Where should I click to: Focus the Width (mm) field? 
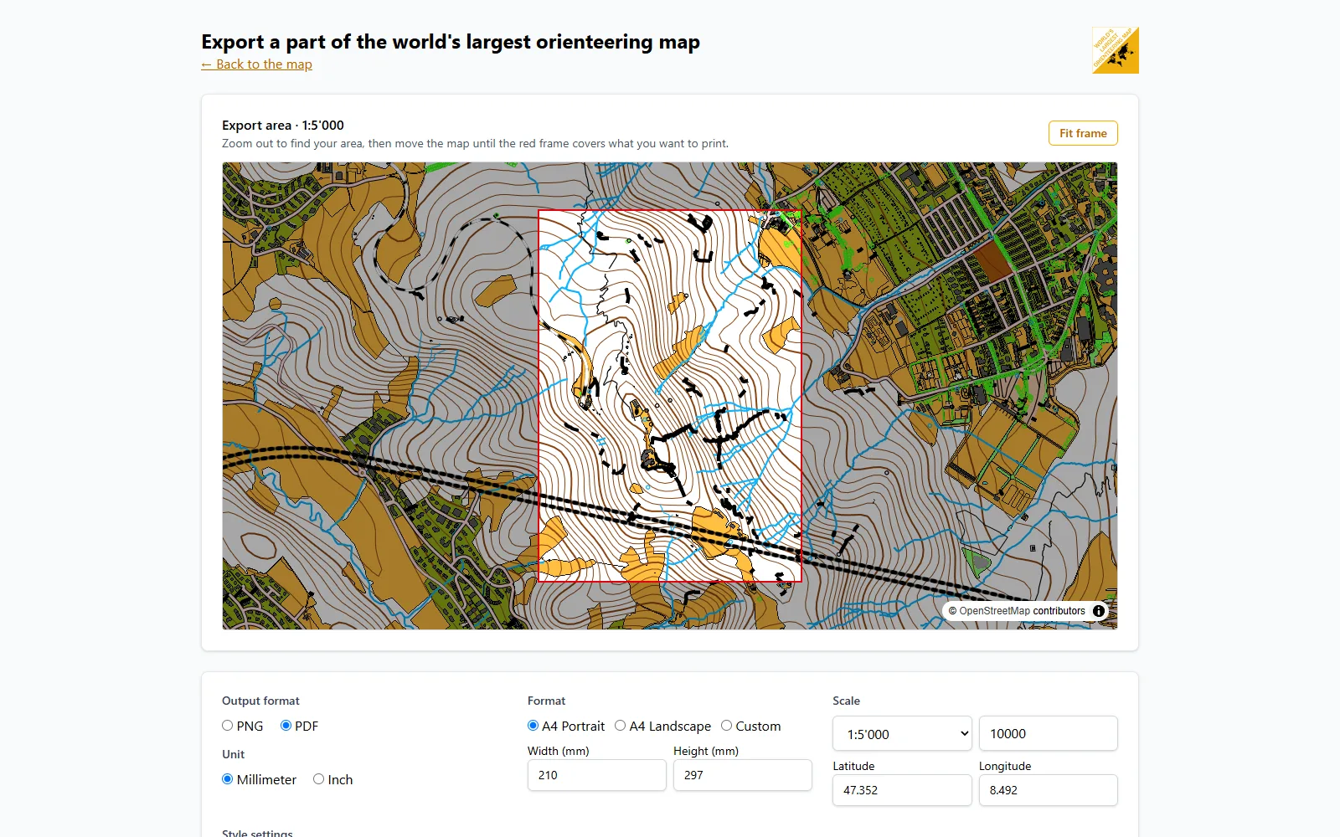point(596,775)
